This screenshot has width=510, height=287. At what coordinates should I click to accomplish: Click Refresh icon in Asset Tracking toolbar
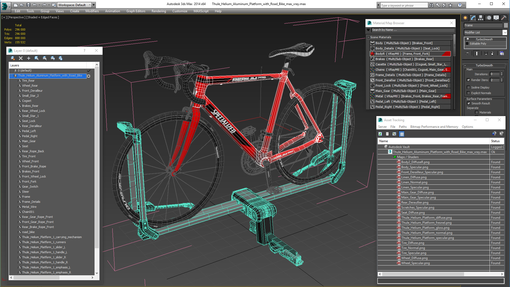point(380,134)
